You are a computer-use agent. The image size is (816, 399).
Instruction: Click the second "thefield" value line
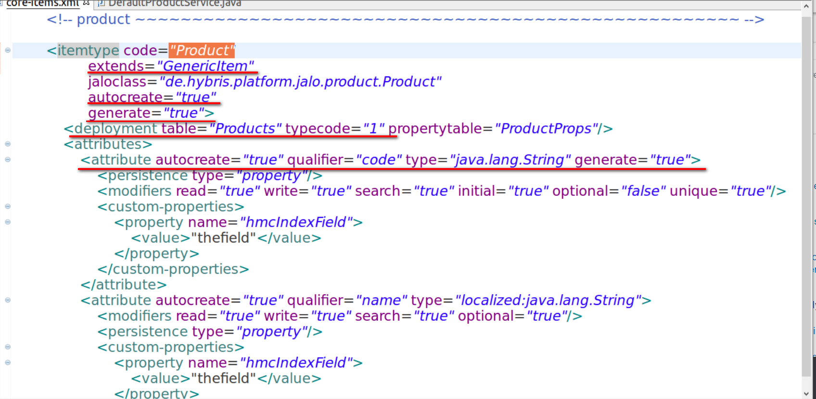tap(226, 378)
